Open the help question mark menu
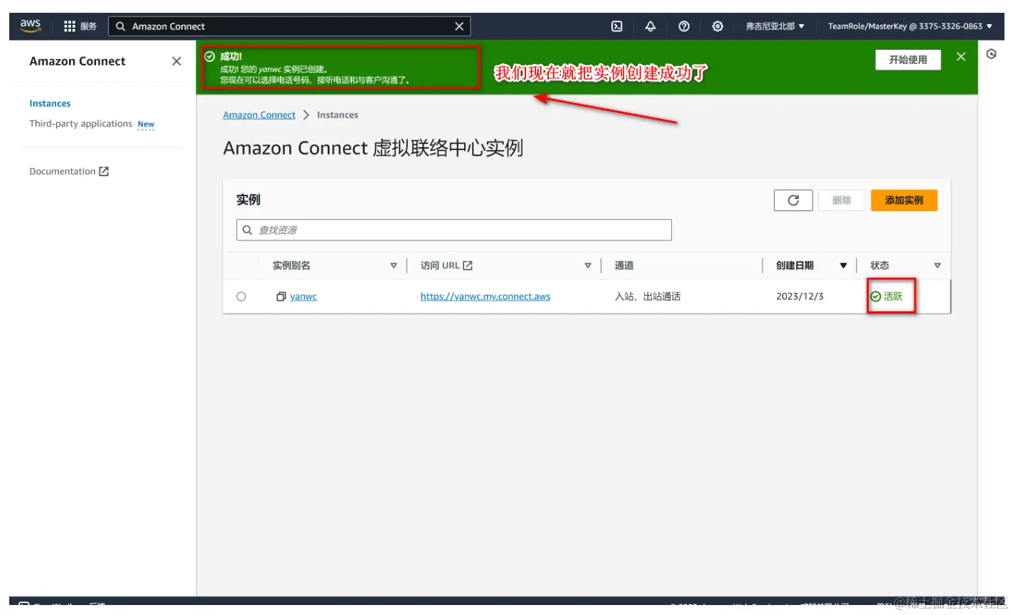This screenshot has height=615, width=1013. 684,26
